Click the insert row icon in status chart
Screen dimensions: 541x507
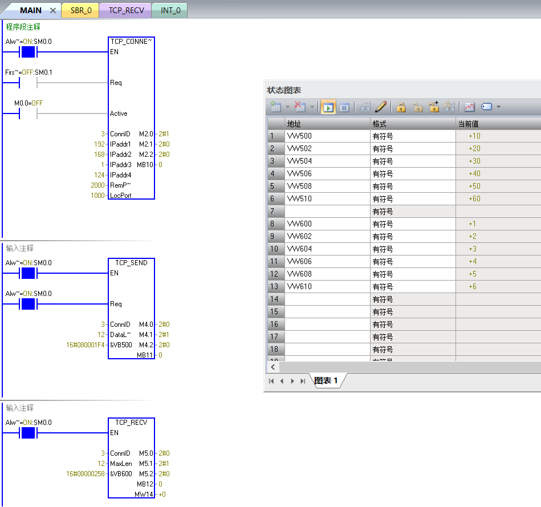click(x=276, y=107)
